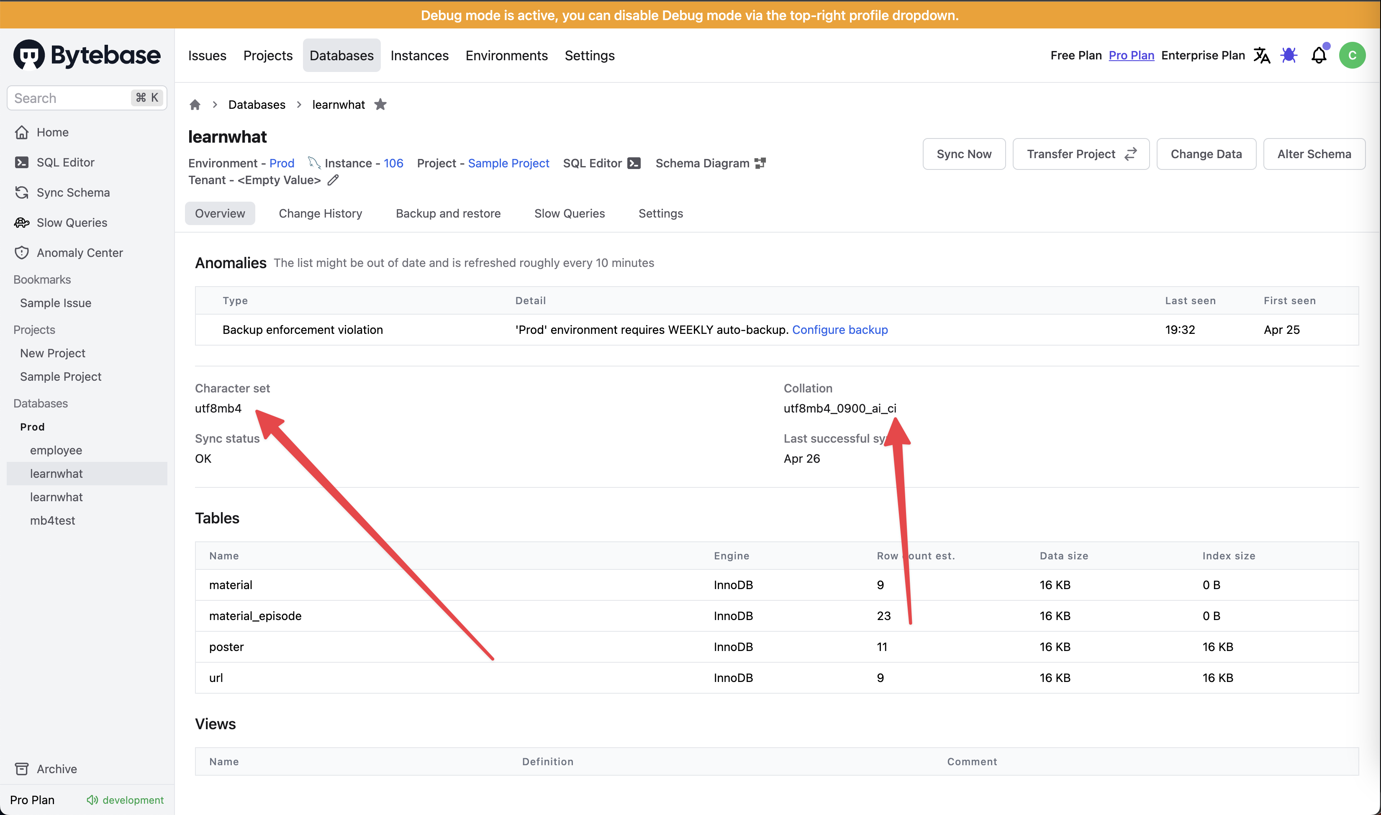Image resolution: width=1381 pixels, height=815 pixels.
Task: Switch to the Change History tab
Action: click(x=320, y=213)
